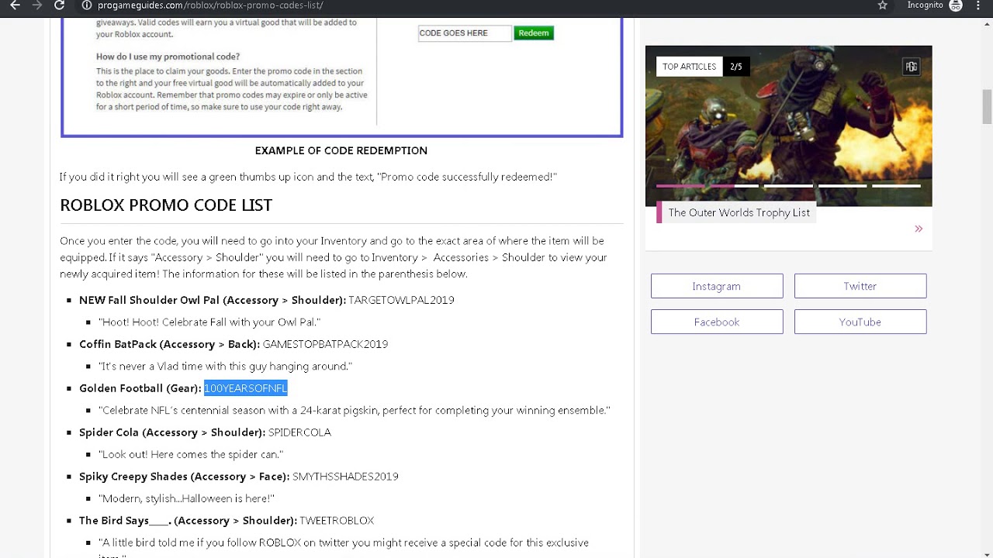This screenshot has width=993, height=558.
Task: Click the video player icon on Top Articles
Action: tap(911, 67)
